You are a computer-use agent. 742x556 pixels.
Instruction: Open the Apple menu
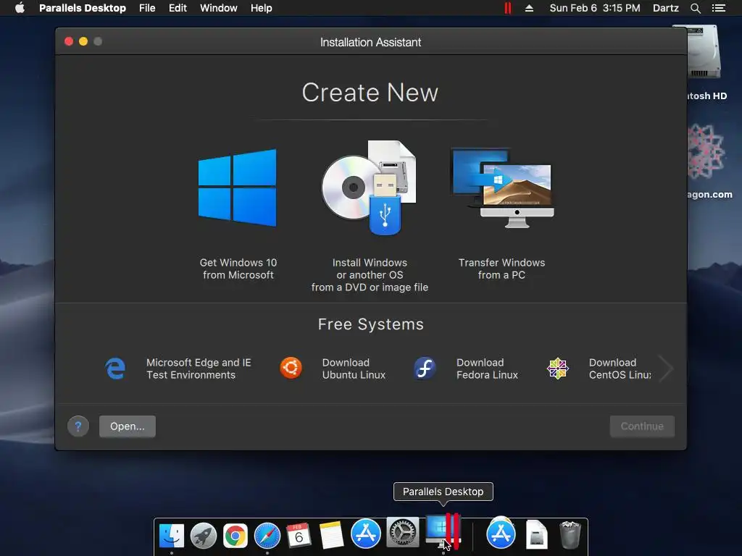(x=20, y=8)
